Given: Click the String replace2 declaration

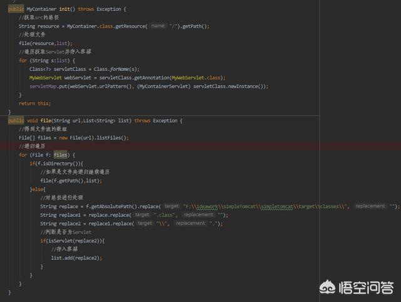Looking at the screenshot, I should click(x=60, y=224).
